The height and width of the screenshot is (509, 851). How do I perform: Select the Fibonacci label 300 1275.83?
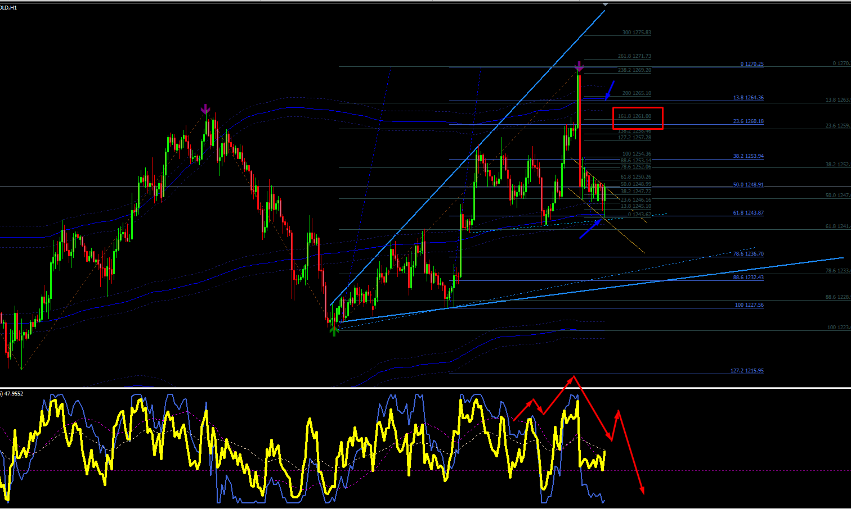coord(637,33)
